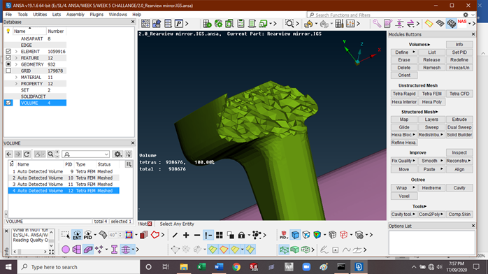Toggle the GRID visibility checkbox
Image resolution: width=488 pixels, height=274 pixels.
click(x=8, y=71)
